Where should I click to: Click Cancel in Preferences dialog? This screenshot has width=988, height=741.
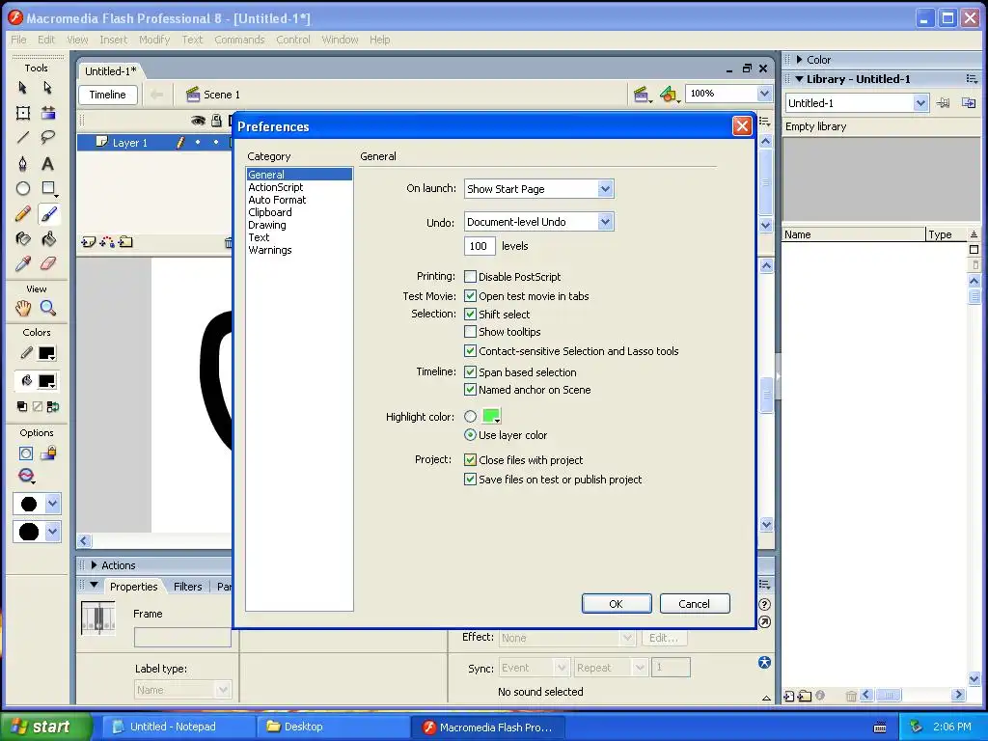tap(695, 604)
